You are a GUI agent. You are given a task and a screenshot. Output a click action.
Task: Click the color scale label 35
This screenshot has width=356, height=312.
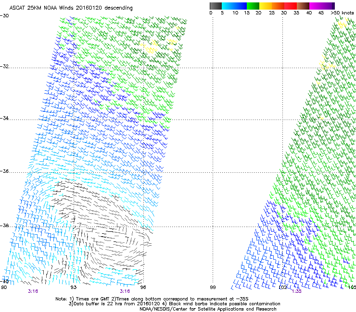pyautogui.click(x=296, y=13)
